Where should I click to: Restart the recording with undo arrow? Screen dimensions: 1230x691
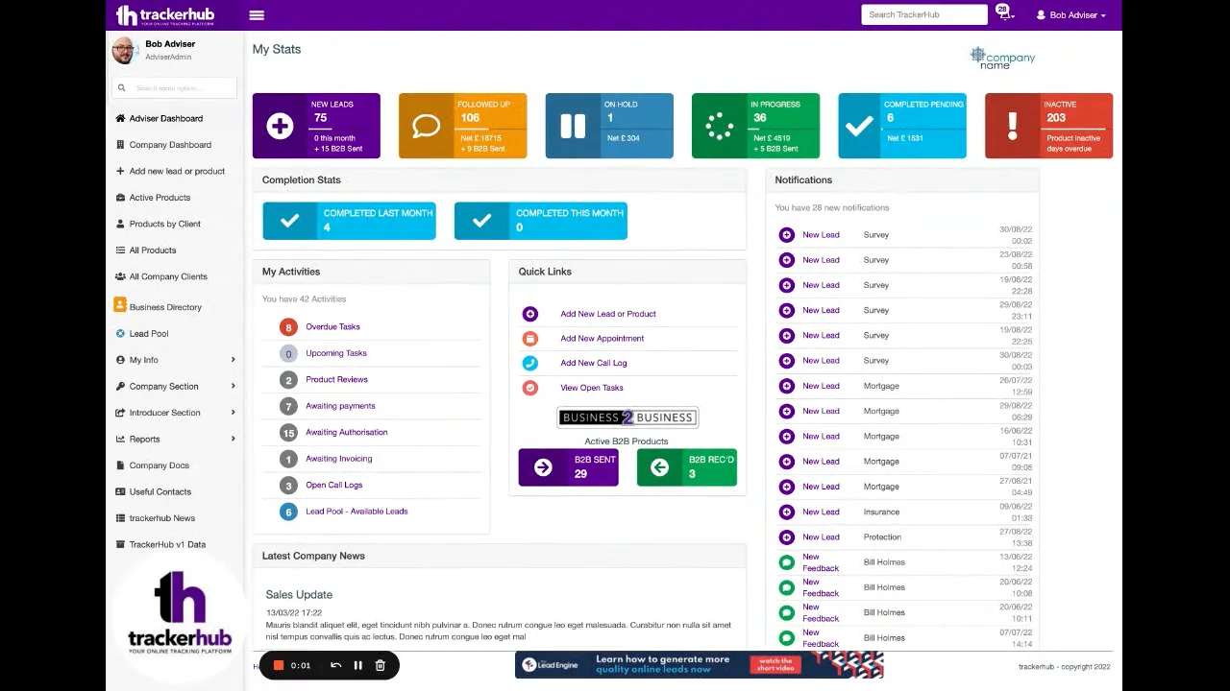tap(335, 665)
